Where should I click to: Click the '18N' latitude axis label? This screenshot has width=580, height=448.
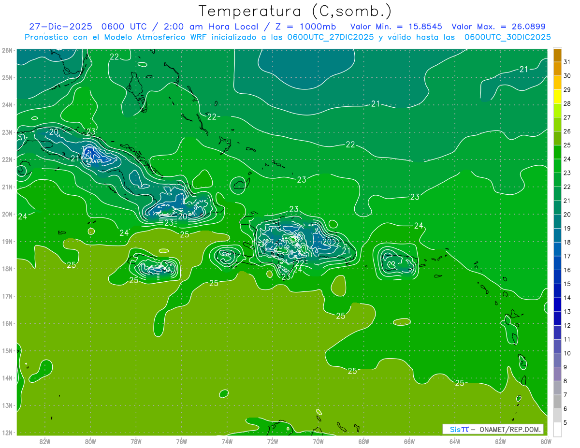pyautogui.click(x=7, y=269)
